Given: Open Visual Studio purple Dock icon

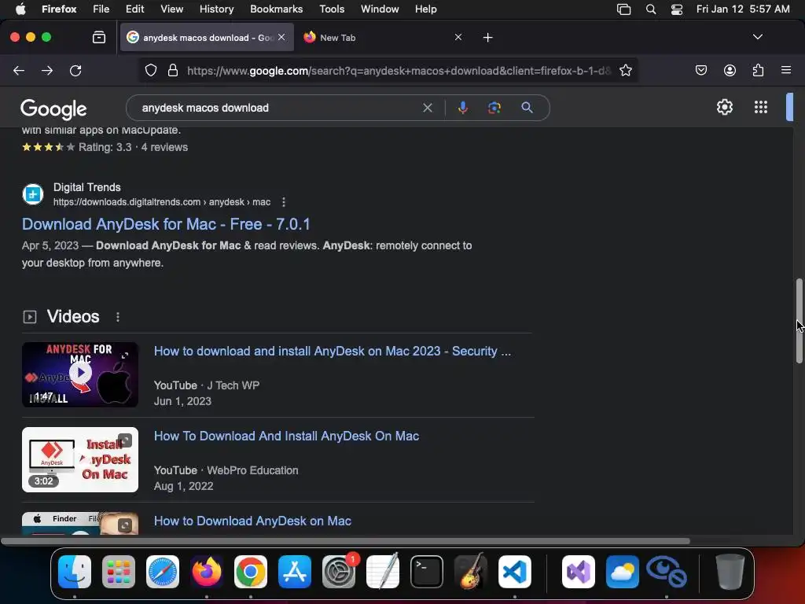Looking at the screenshot, I should [x=579, y=572].
